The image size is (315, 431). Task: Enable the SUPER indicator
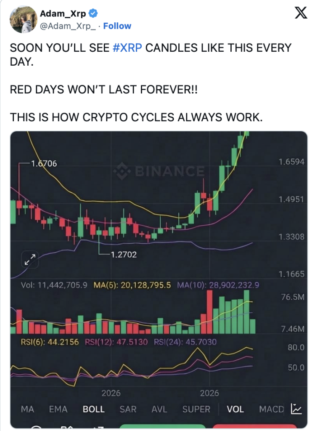[x=197, y=409]
